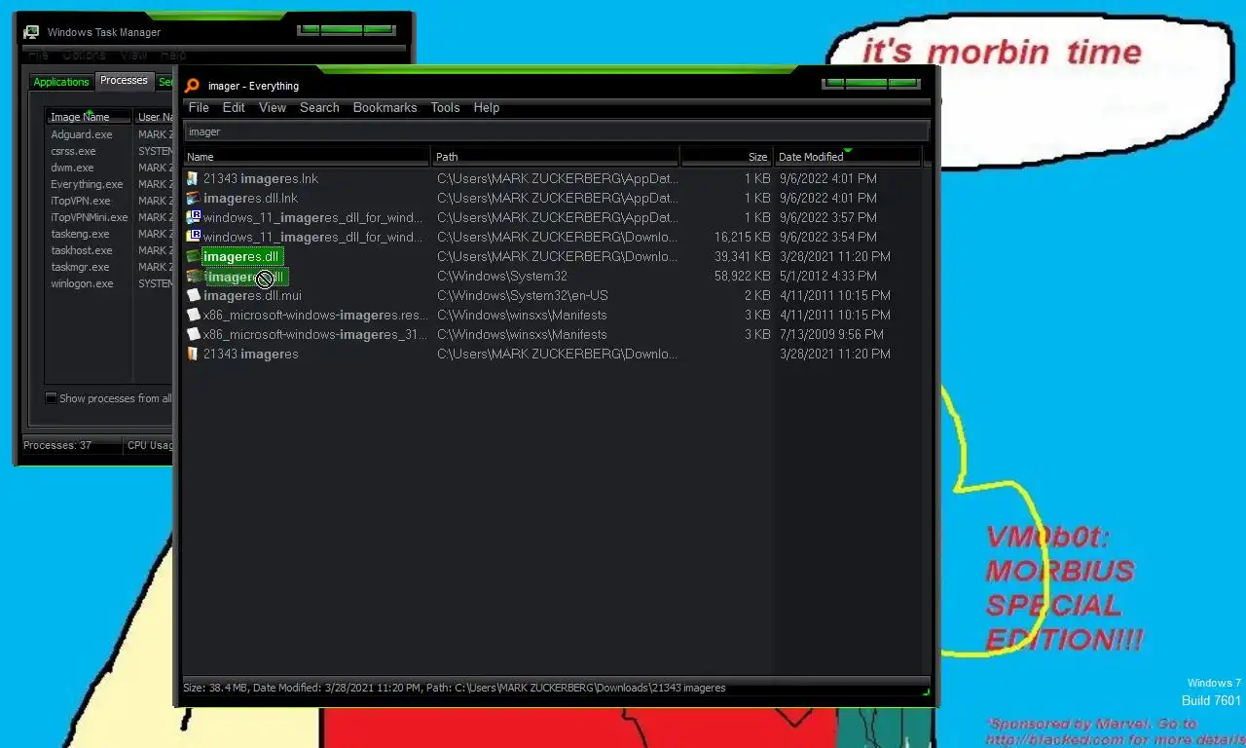Image resolution: width=1246 pixels, height=748 pixels.
Task: Open Task Manager's File menu
Action: [x=38, y=56]
